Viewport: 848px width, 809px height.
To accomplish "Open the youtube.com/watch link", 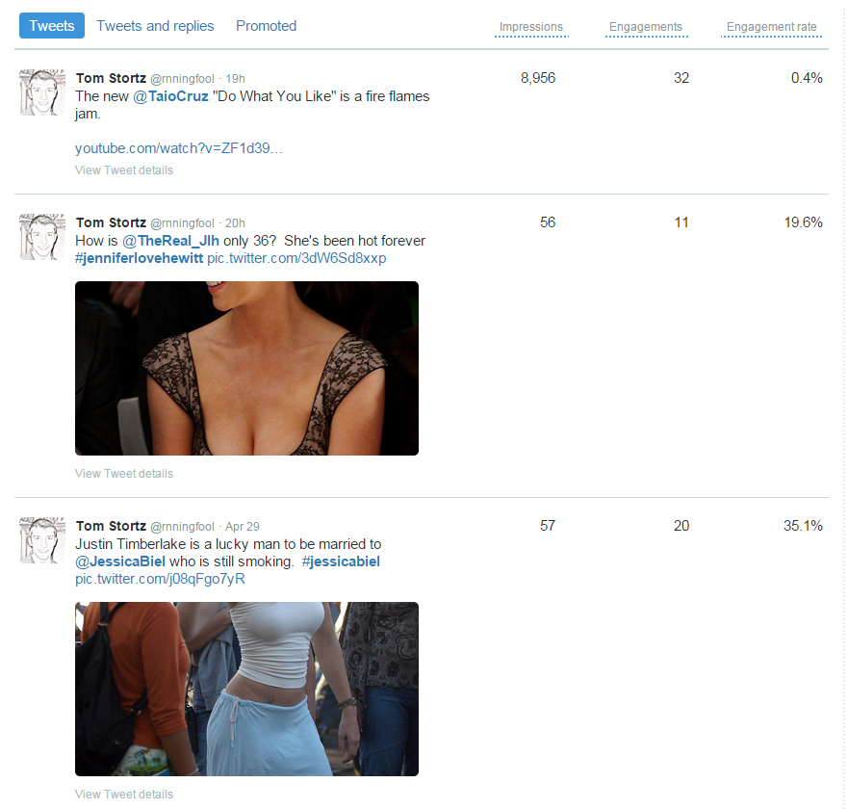I will pos(178,148).
